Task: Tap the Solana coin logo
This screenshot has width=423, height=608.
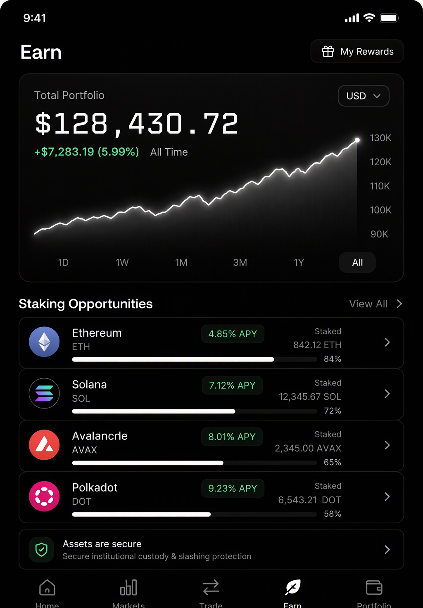Action: pos(44,394)
